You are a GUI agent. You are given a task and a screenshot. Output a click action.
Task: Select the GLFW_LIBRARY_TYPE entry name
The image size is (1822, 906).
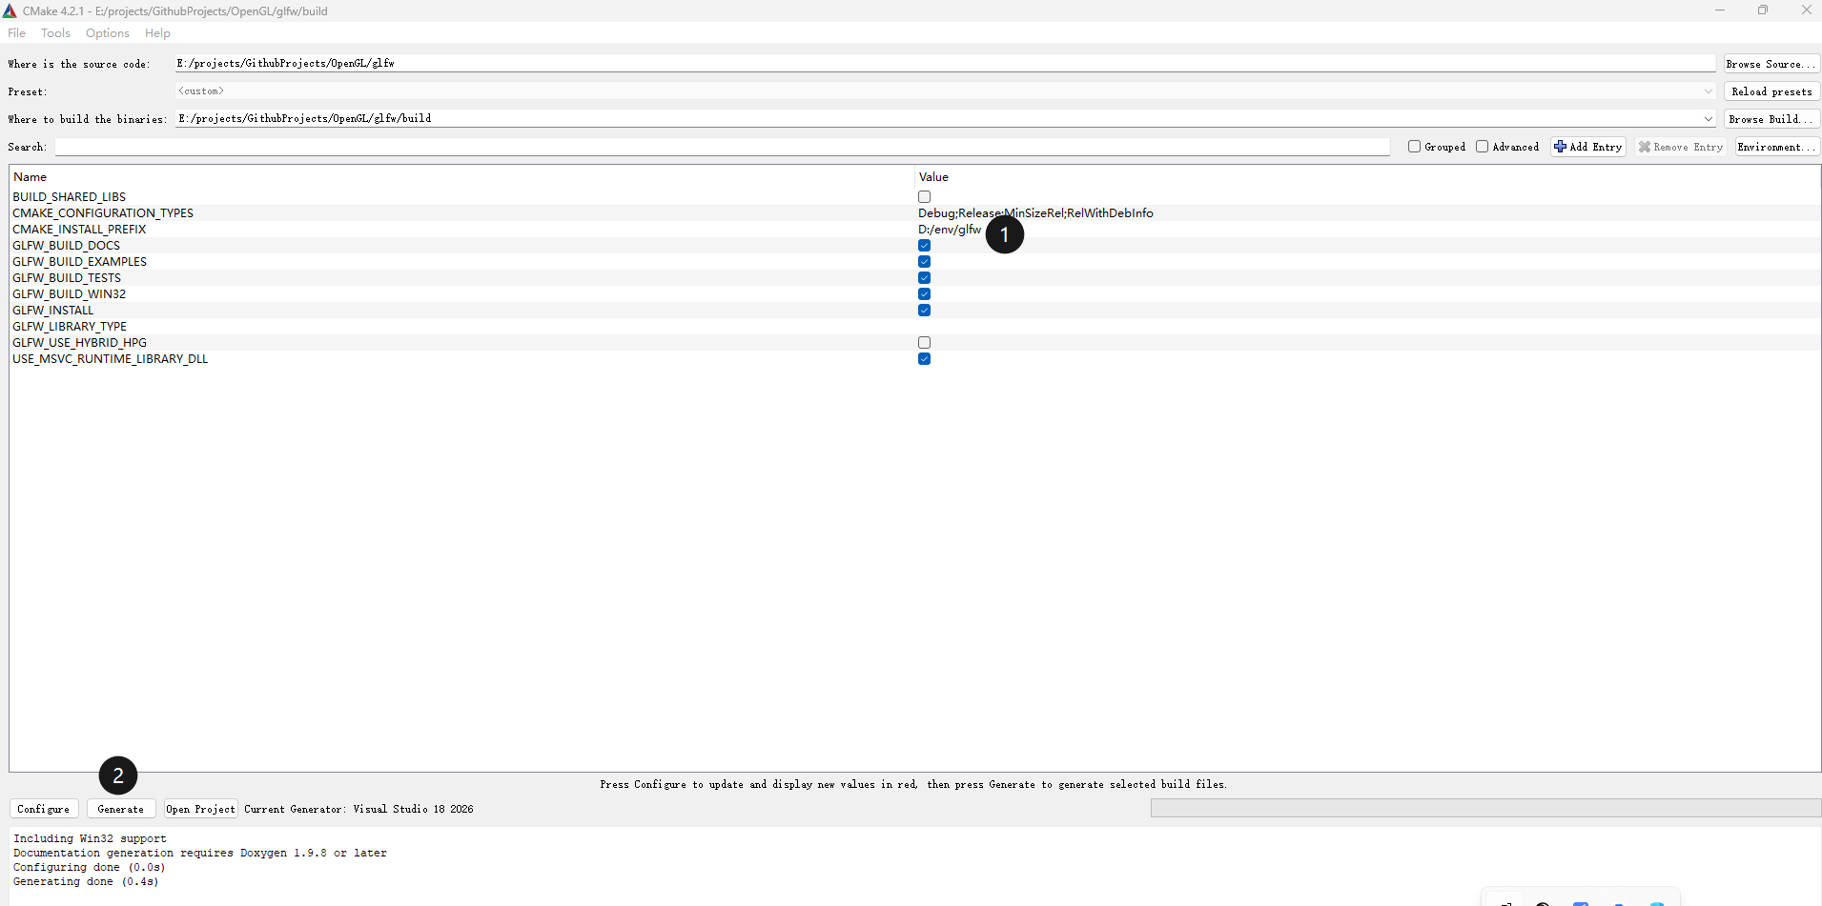70,327
